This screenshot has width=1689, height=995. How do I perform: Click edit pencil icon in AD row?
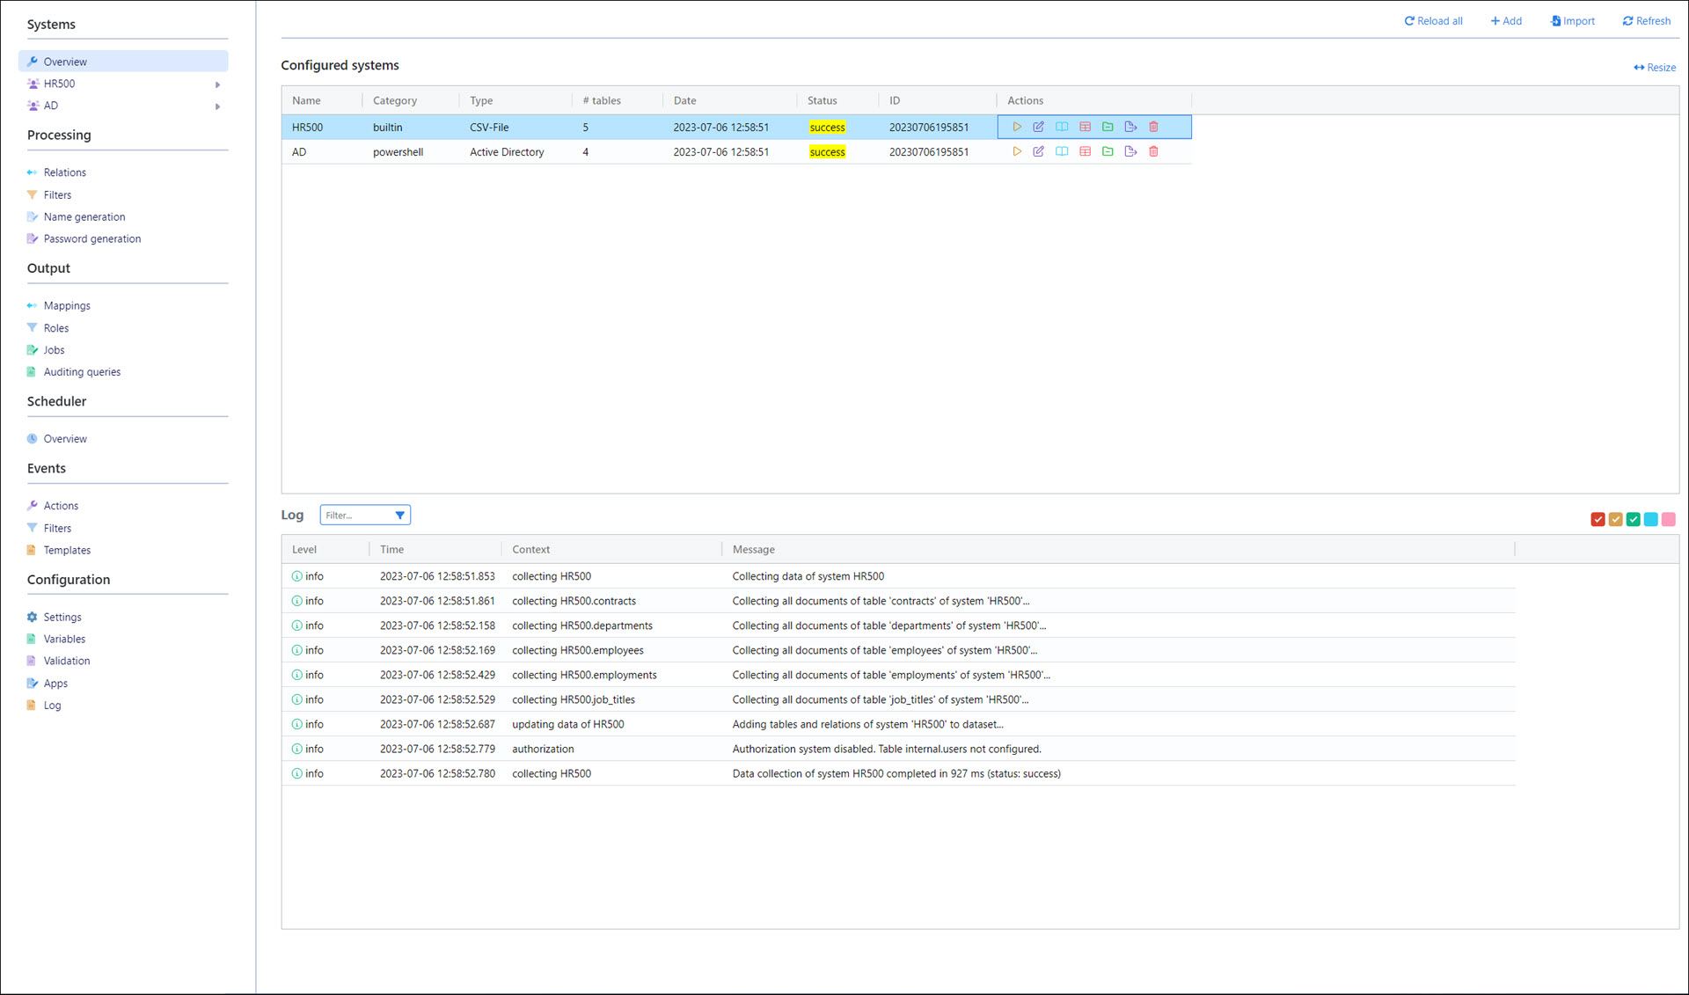pyautogui.click(x=1039, y=151)
